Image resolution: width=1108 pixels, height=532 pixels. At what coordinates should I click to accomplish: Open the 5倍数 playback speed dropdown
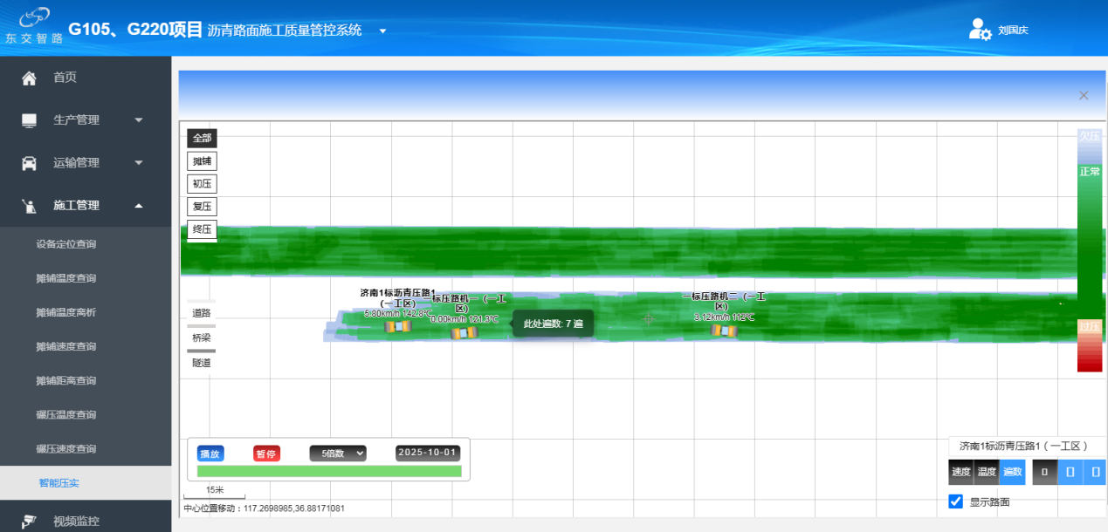click(337, 454)
